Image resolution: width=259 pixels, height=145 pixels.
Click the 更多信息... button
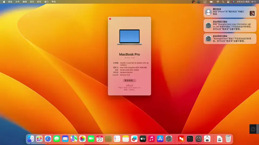[x=129, y=80]
